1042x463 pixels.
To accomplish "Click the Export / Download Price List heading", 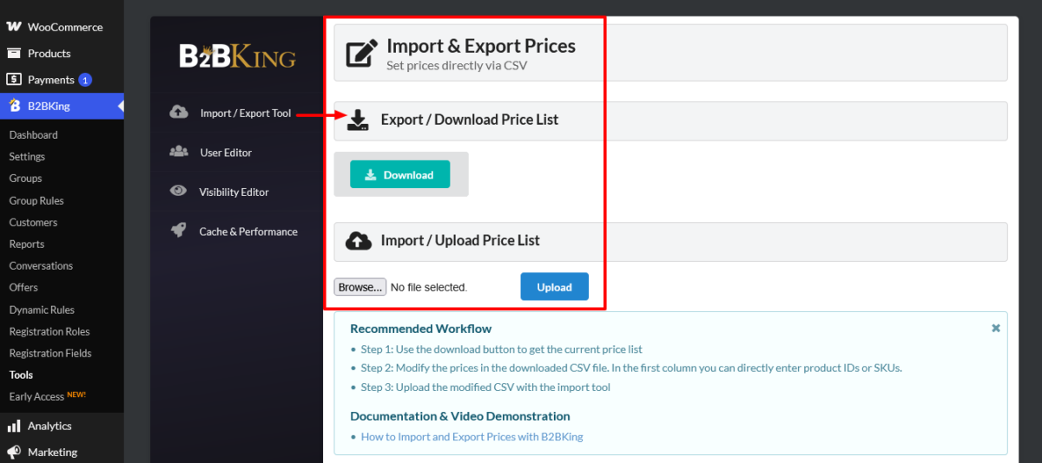I will (470, 120).
